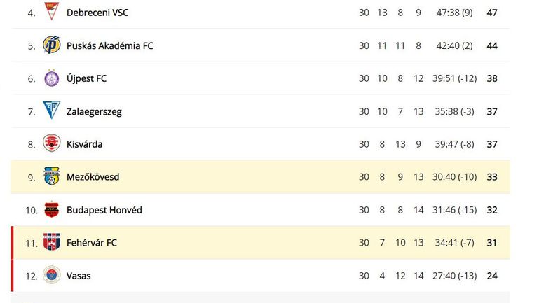Open the Zalaegerszeg team name link
The image size is (539, 303).
[94, 112]
